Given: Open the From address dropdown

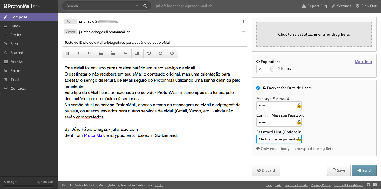Looking at the screenshot, I should (243, 32).
